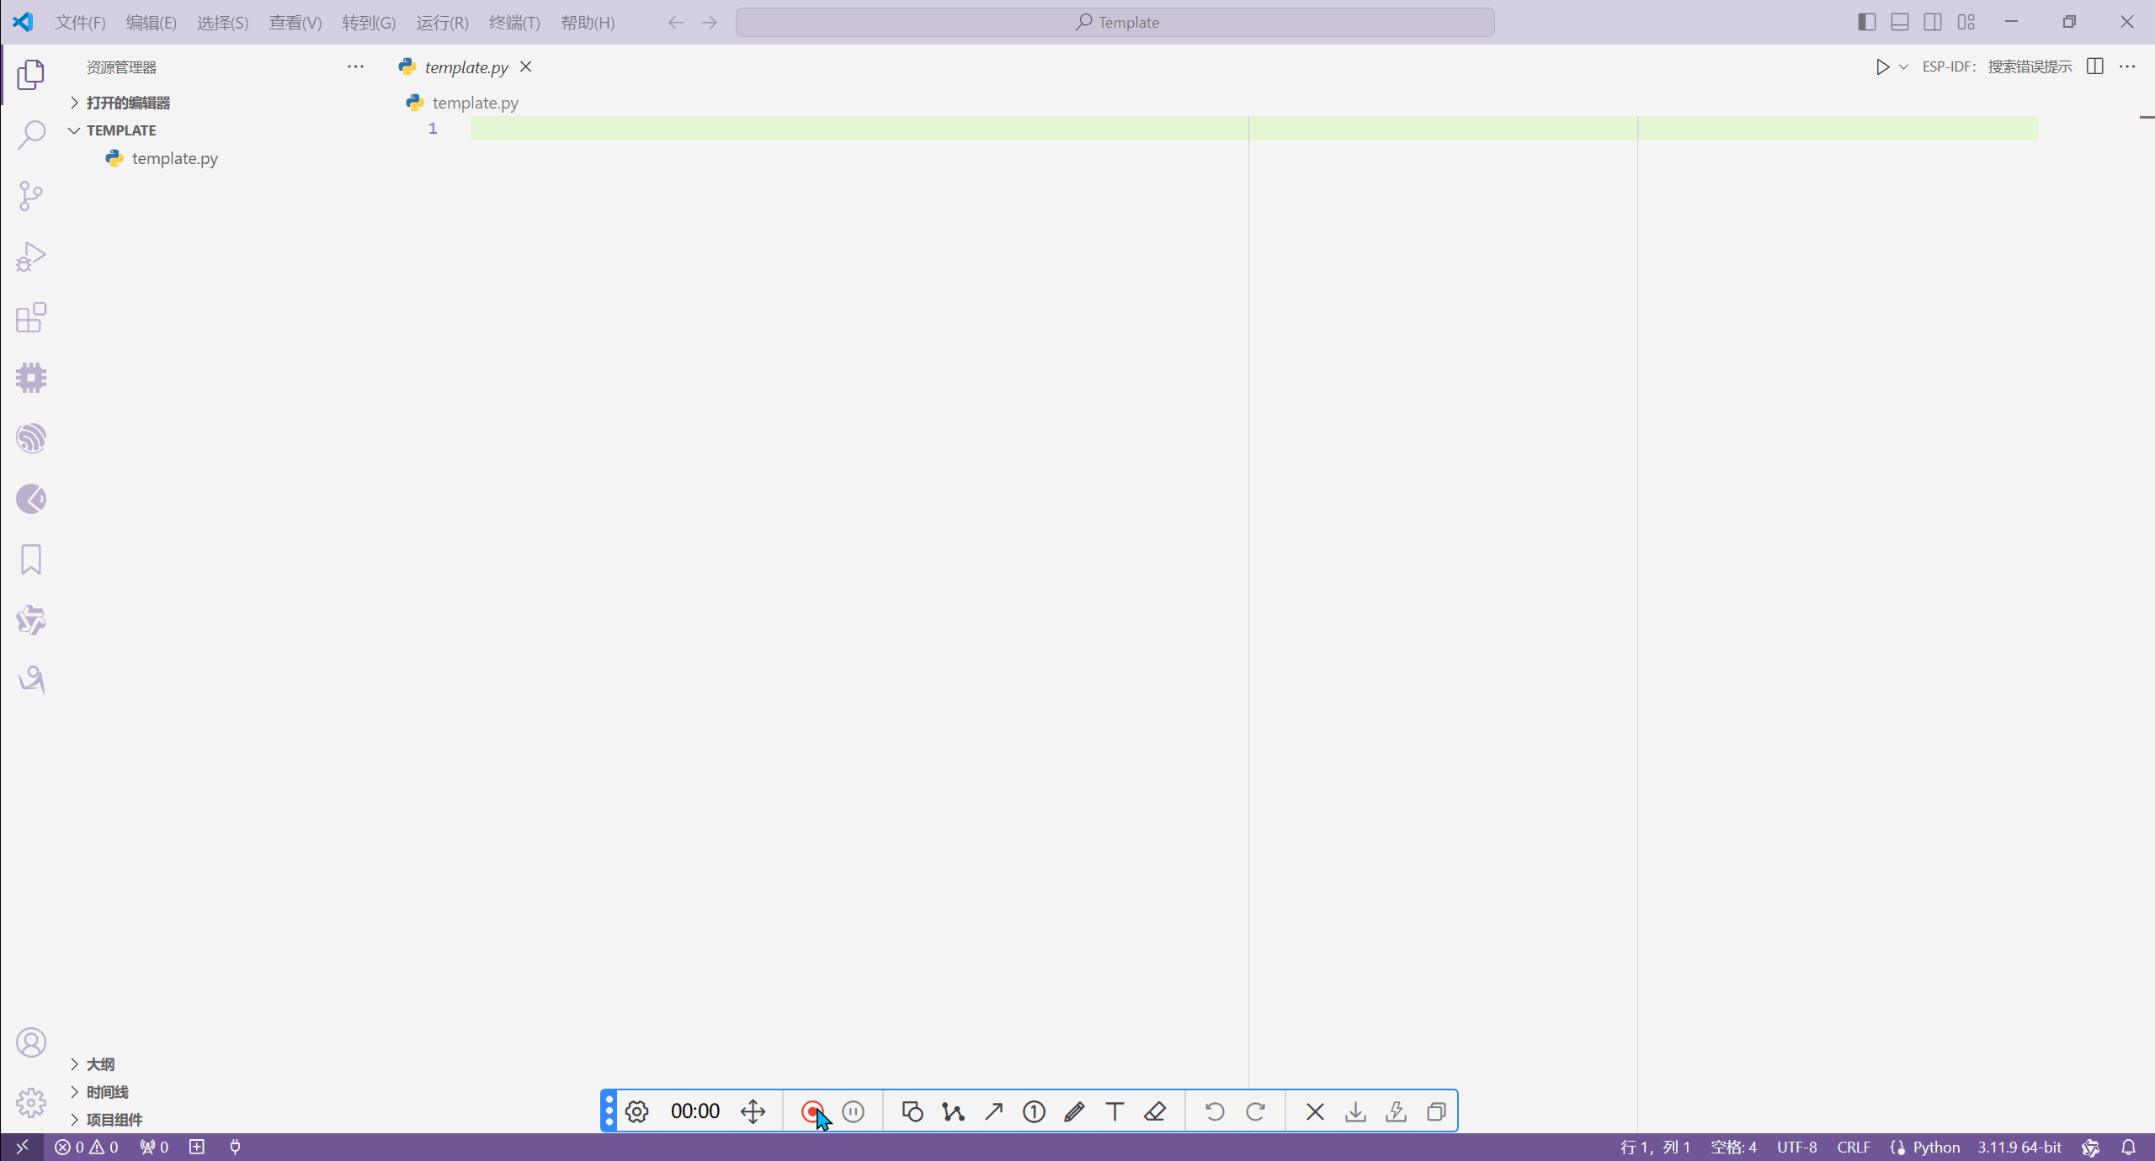Click the CRLF line ending indicator

(1853, 1147)
